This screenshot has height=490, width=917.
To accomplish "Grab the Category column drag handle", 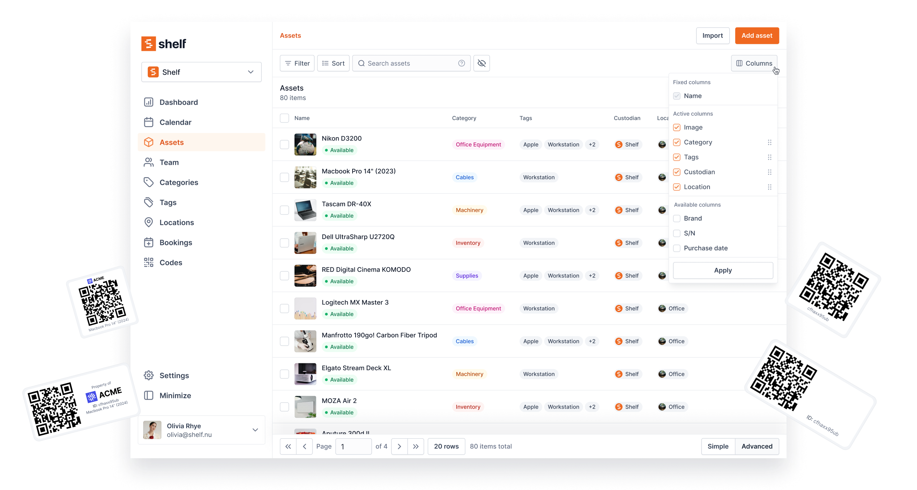I will (x=769, y=142).
